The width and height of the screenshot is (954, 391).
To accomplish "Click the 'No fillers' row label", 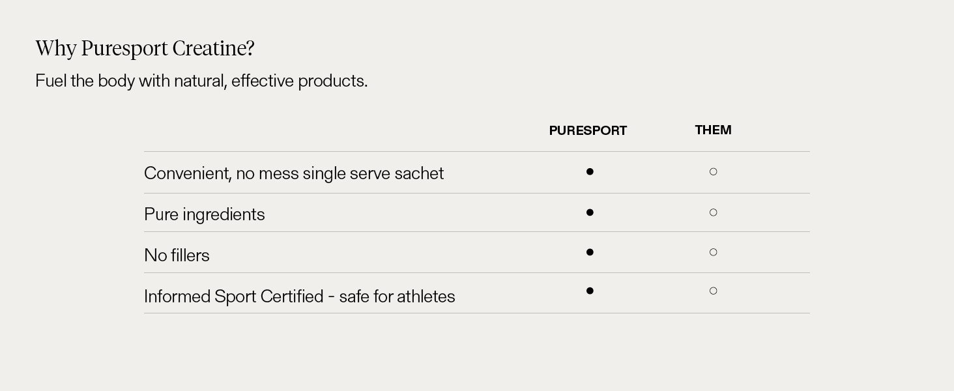I will 177,255.
